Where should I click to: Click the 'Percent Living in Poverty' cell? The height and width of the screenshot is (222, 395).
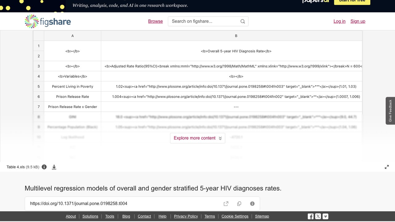[x=73, y=87]
